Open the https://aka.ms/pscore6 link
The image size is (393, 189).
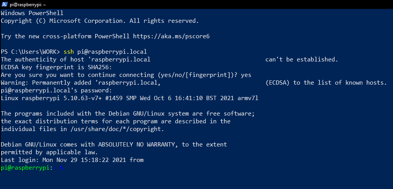pyautogui.click(x=171, y=37)
